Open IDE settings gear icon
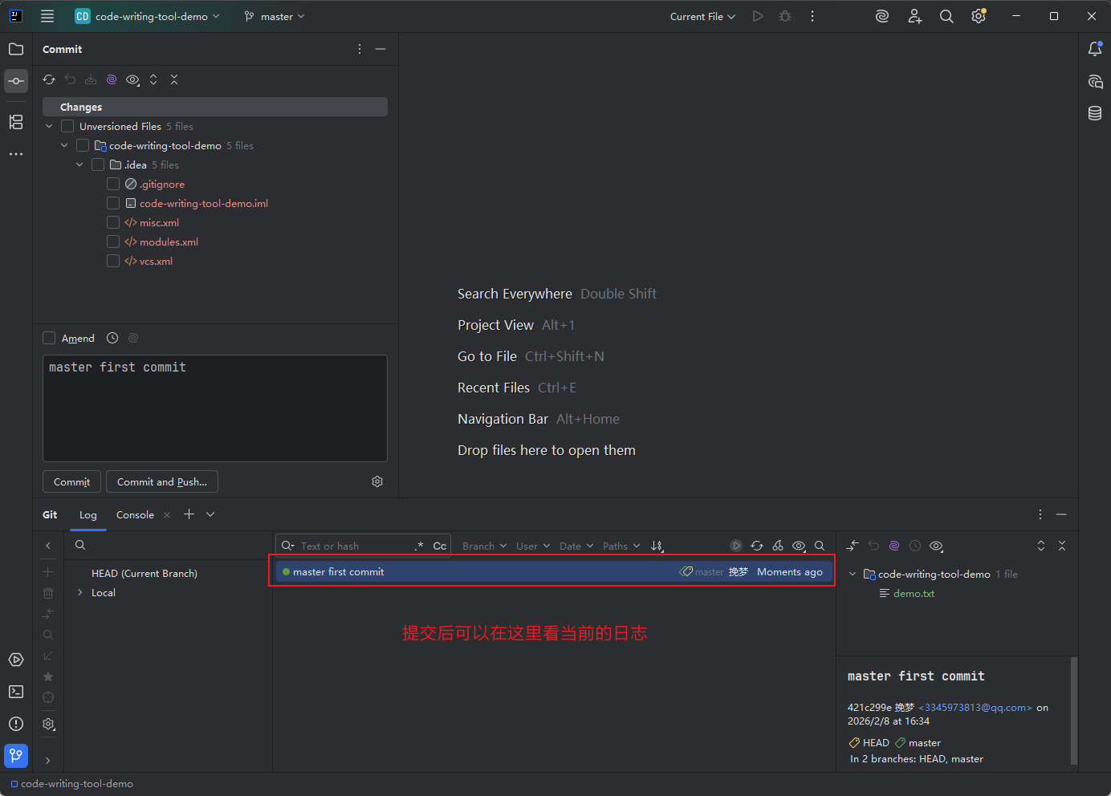The width and height of the screenshot is (1111, 796). pos(979,16)
